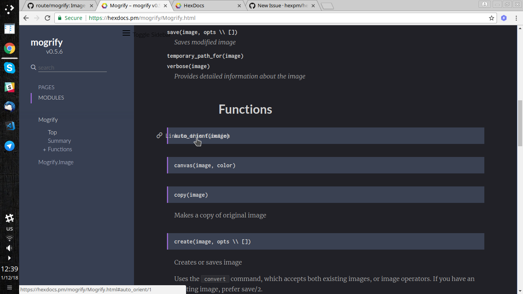Click the dock hamburger menu at bottom

(10, 287)
